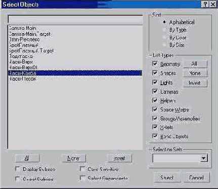Open the Selection Sets dropdown arrow

[204, 158]
